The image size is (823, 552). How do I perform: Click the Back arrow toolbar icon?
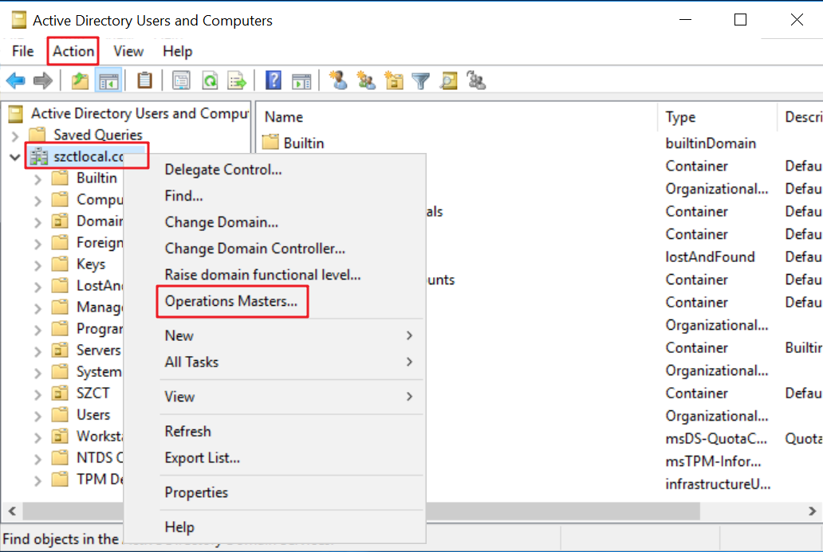pos(15,80)
